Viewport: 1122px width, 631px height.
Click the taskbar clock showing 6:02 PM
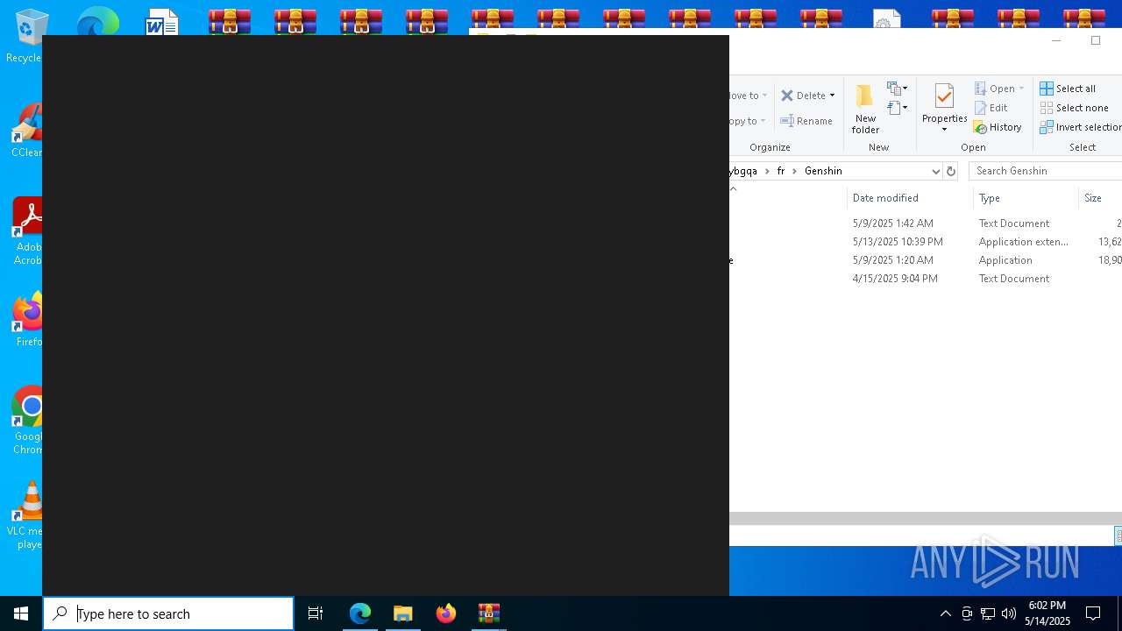(1047, 613)
